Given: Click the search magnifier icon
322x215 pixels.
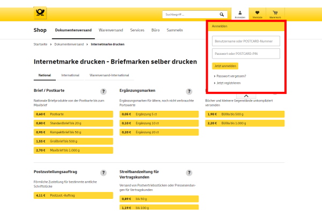Looking at the screenshot, I should click(222, 15).
